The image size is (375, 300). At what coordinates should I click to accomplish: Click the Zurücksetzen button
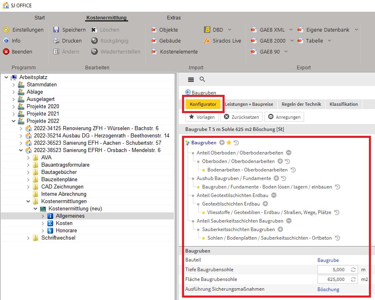point(241,117)
